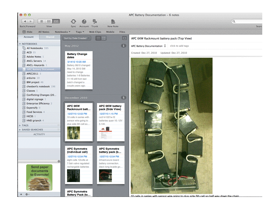Sync notes with the Sync icon
Screen dimensions: 280x210
click(x=73, y=21)
